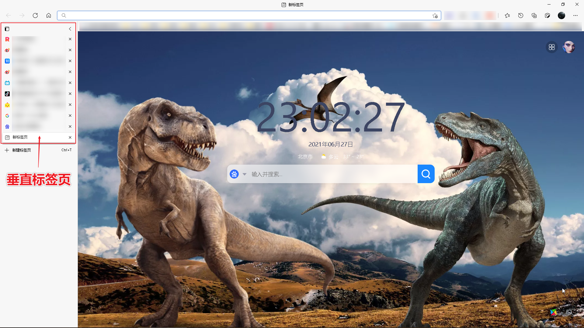Toggle the vertical tabs menu icon
The height and width of the screenshot is (328, 584).
coord(7,29)
